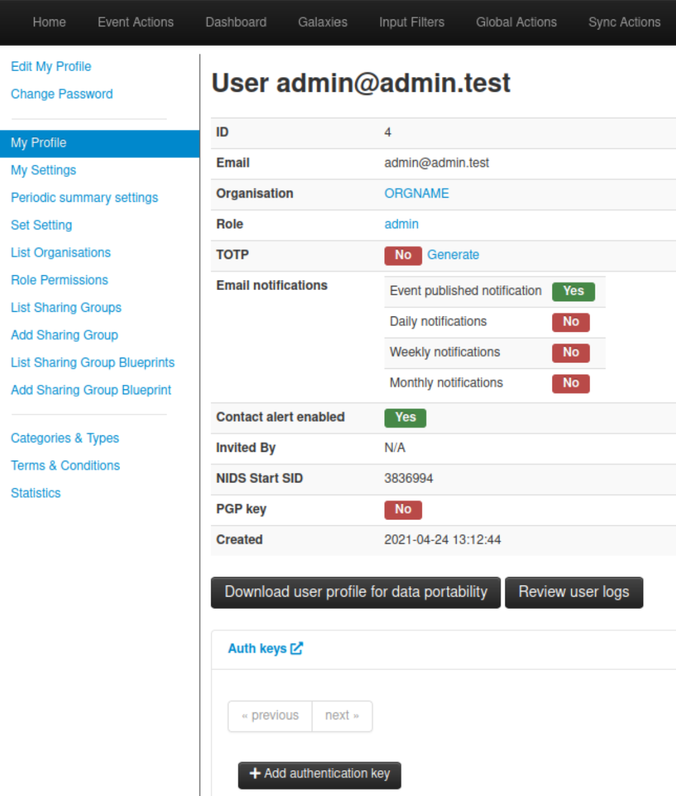View Role Permissions
The image size is (676, 796).
pos(59,280)
